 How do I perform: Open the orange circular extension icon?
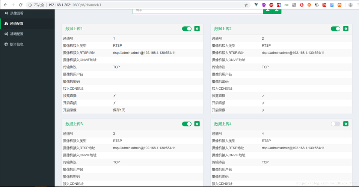[309, 5]
